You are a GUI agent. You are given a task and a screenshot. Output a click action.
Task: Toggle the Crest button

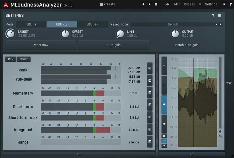coord(24,59)
